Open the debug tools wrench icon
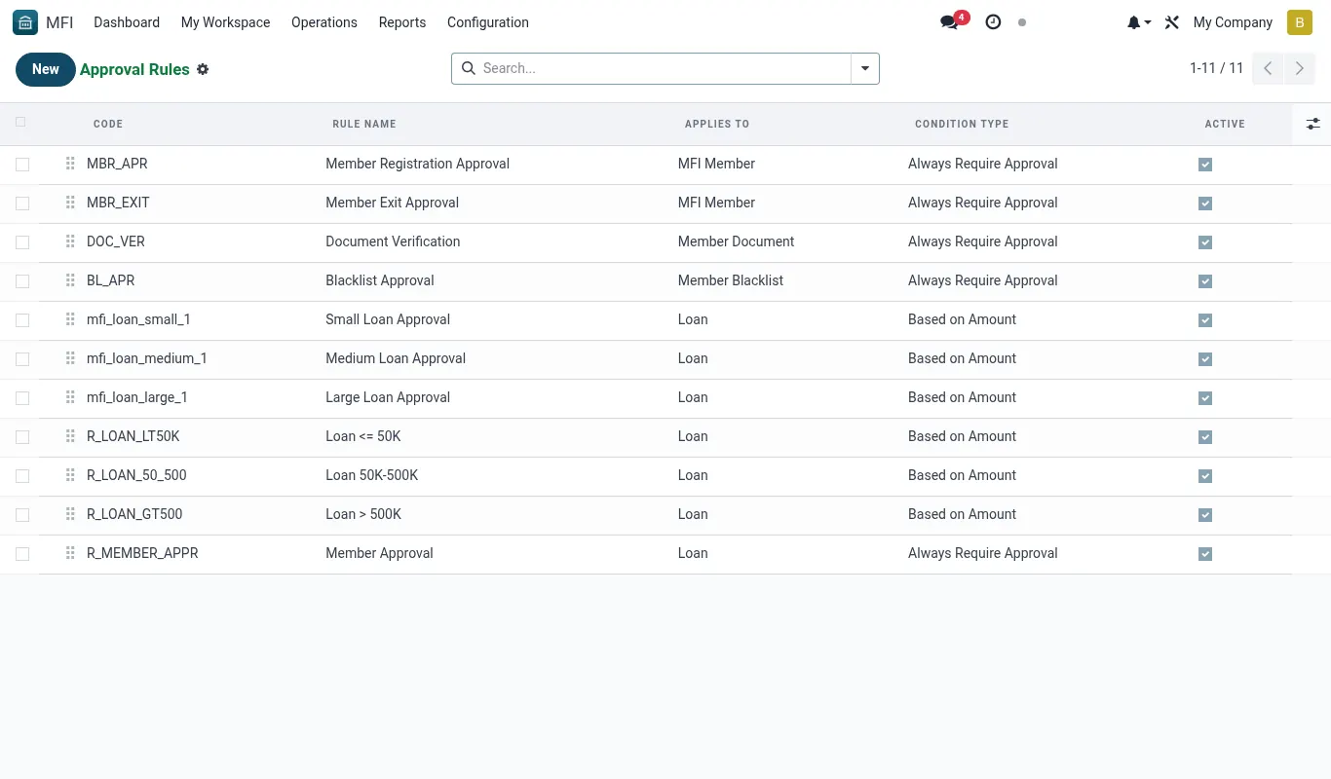The image size is (1331, 779). tap(1172, 22)
